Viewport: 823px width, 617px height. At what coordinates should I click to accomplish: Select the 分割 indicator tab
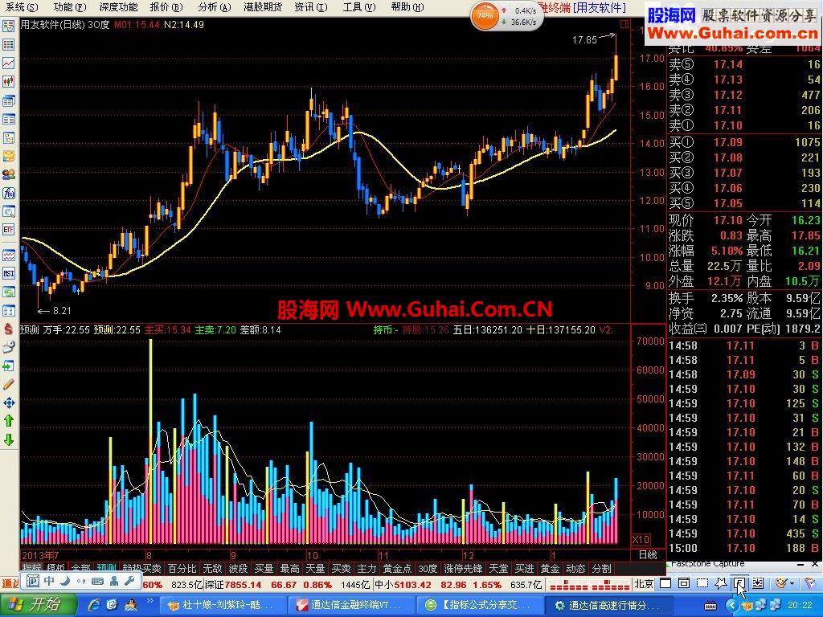point(601,568)
